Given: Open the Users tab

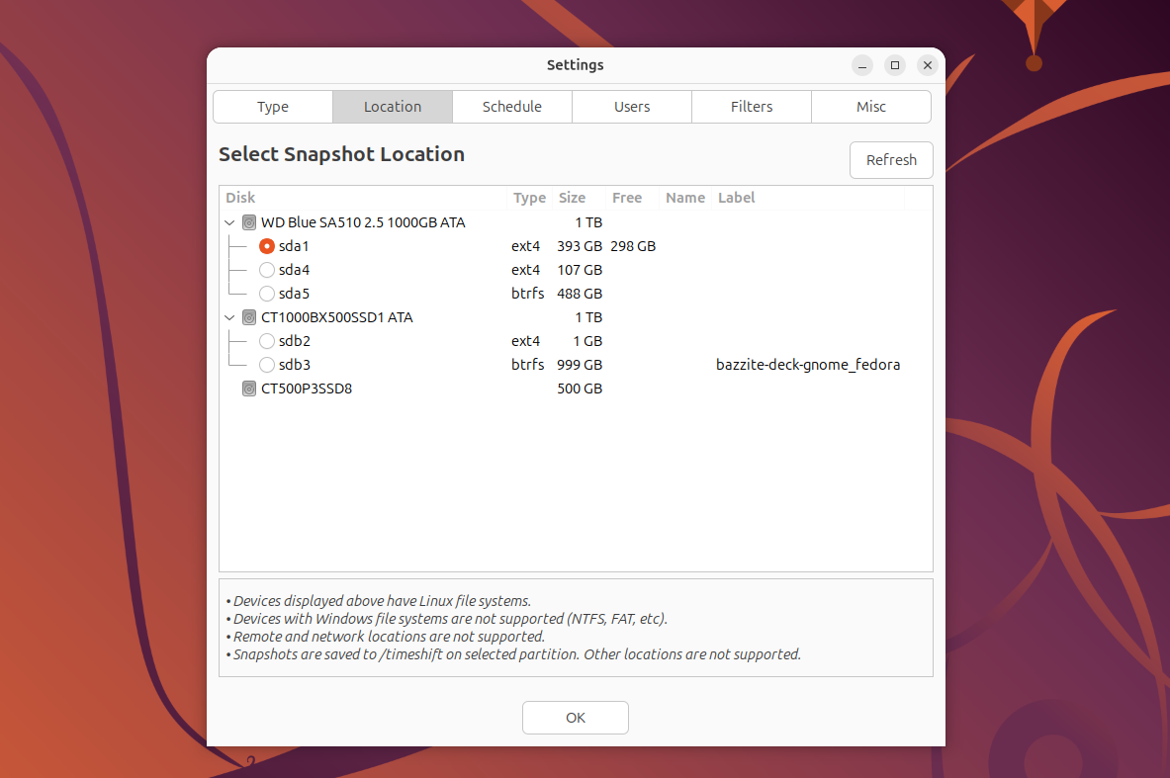Looking at the screenshot, I should pyautogui.click(x=632, y=107).
